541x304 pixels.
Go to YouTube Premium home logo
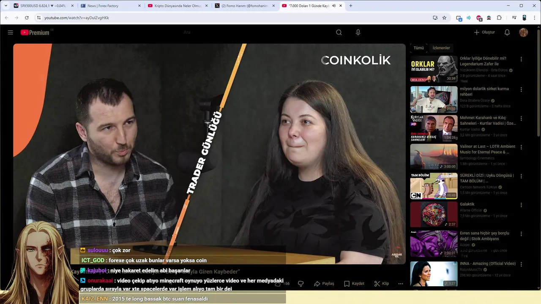pyautogui.click(x=35, y=33)
